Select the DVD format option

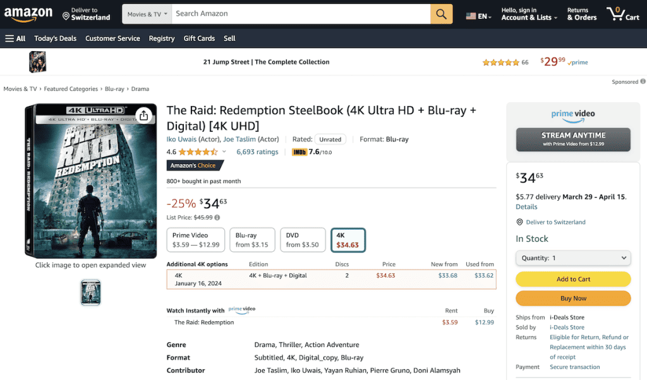coord(302,239)
